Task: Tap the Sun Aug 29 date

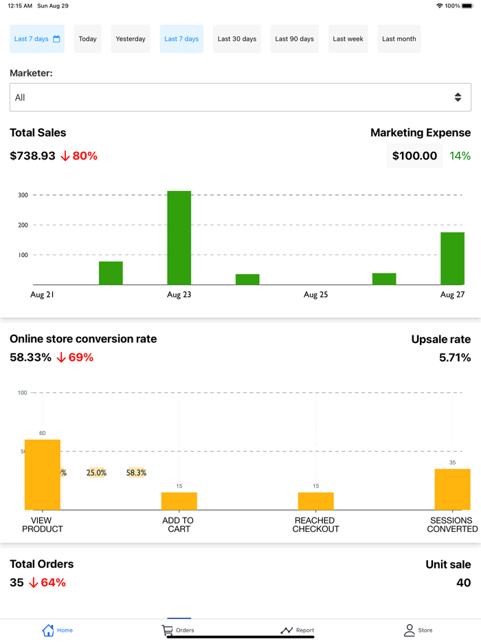Action: point(53,5)
